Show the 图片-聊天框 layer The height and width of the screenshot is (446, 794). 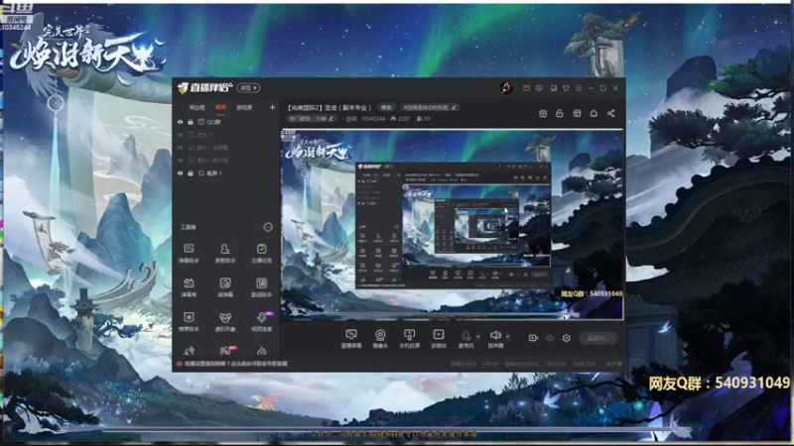pyautogui.click(x=181, y=161)
